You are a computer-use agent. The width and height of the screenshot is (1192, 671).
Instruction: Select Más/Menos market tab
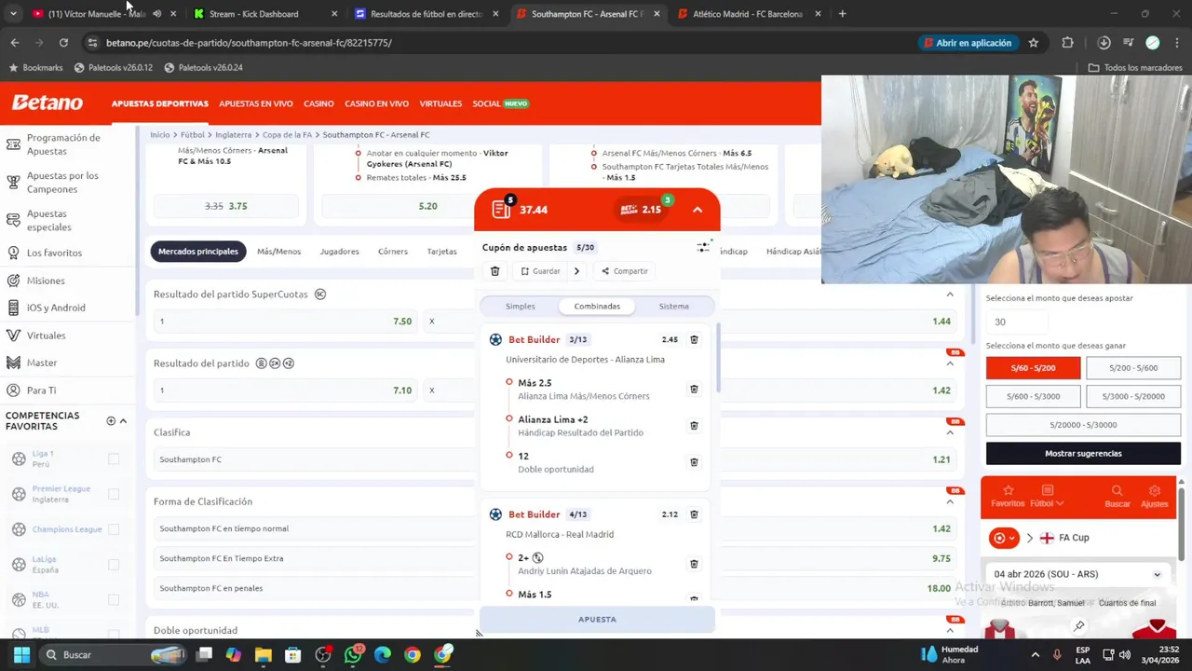tap(278, 252)
